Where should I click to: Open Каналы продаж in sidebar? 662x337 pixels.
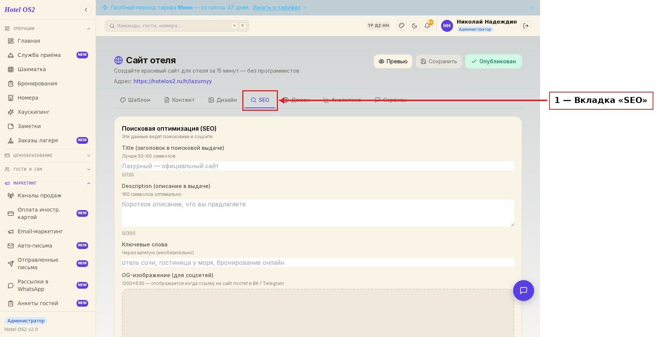[x=48, y=195]
